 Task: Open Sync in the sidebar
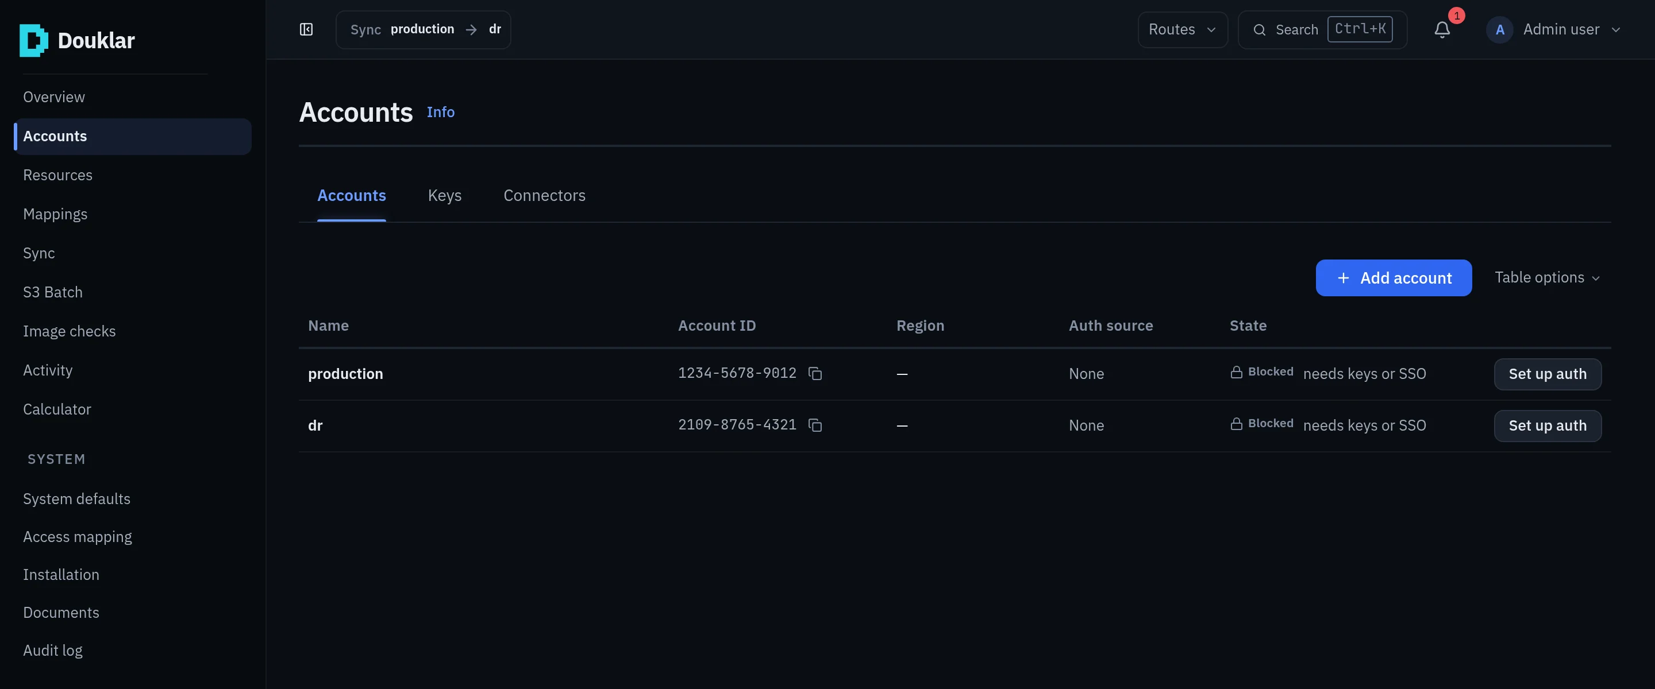point(39,253)
